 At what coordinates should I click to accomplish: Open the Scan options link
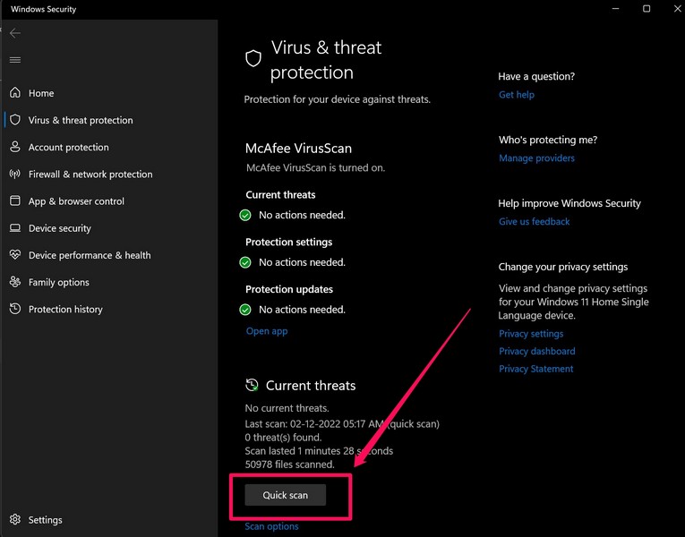point(271,526)
